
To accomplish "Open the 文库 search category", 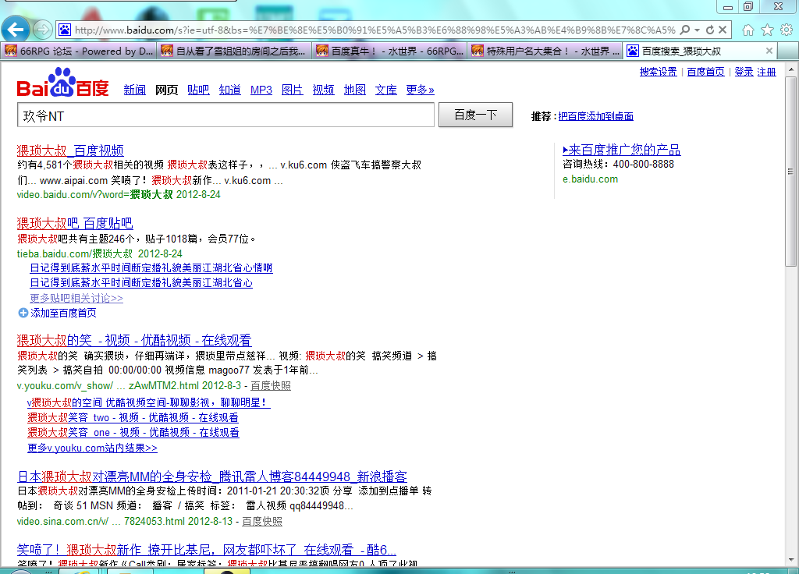I will (x=385, y=90).
